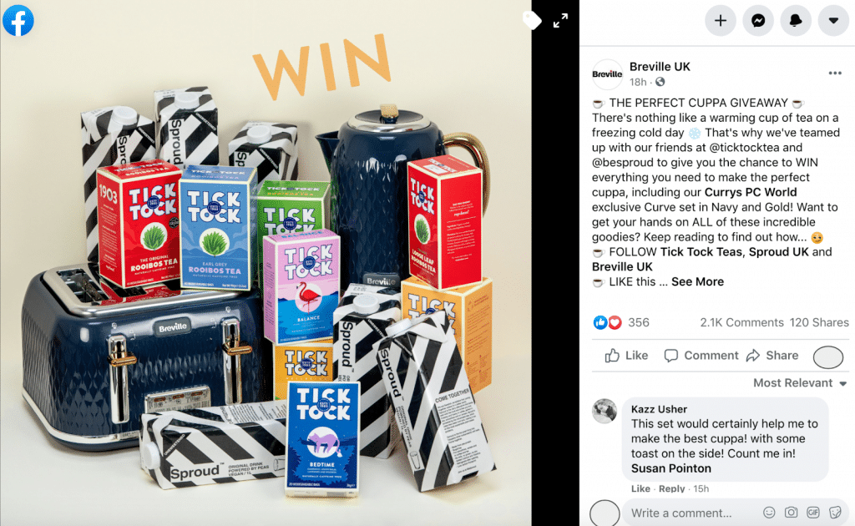Viewport: 855px width, 526px height.
Task: Add a GIF to comment
Action: [813, 513]
